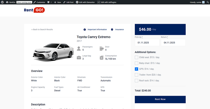Open Howdy, surma account menu
The width and height of the screenshot is (210, 109).
click(197, 2)
